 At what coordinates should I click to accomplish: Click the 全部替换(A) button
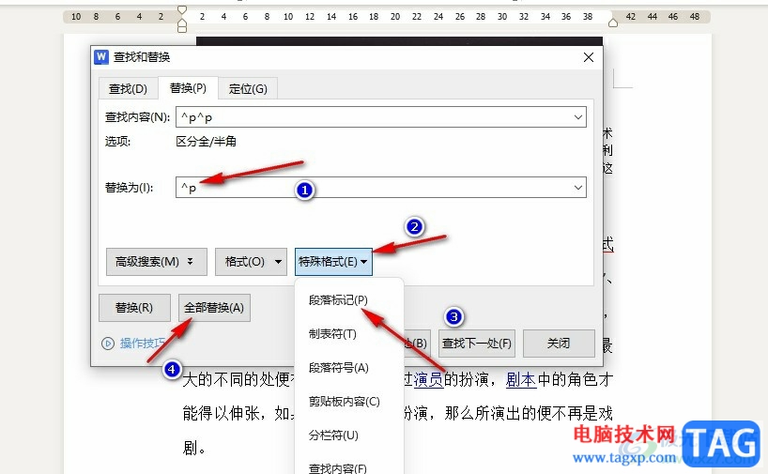(x=214, y=308)
